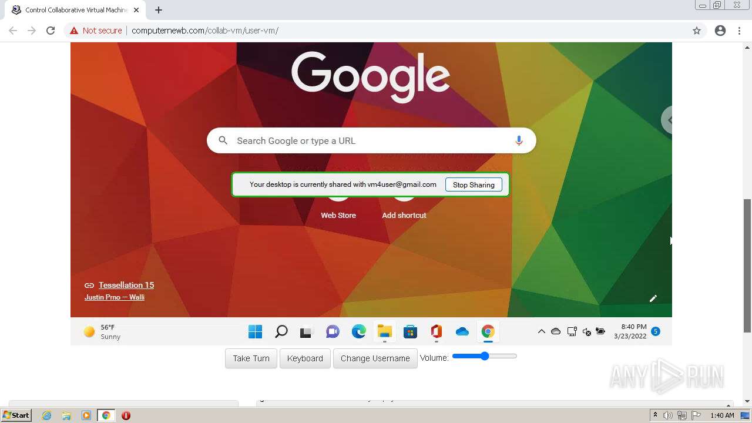
Task: Click the network tray icon in VM
Action: [x=572, y=332]
